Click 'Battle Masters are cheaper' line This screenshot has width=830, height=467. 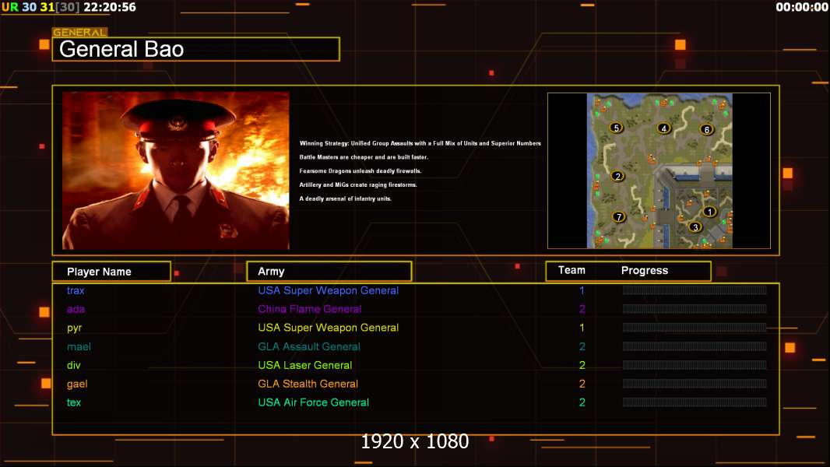click(364, 157)
